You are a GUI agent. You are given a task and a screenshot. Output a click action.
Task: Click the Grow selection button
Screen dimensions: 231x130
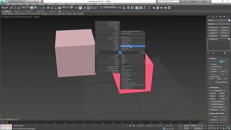pos(223,71)
